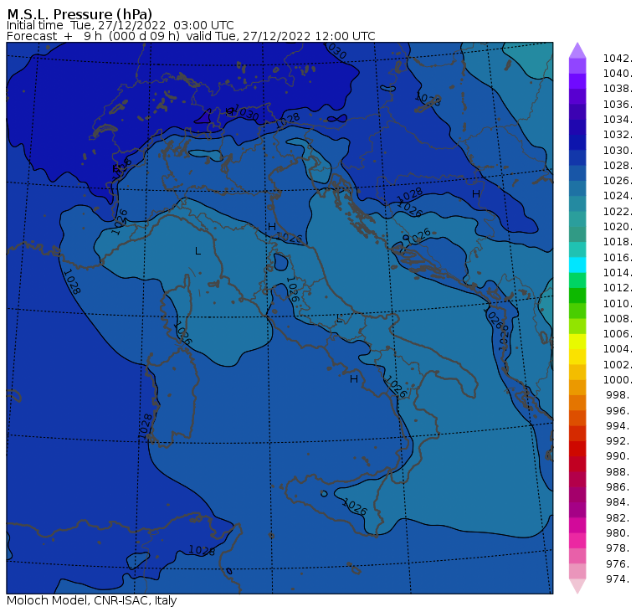
Task: Click the 1026 contour label on Sicily
Action: pos(355,507)
